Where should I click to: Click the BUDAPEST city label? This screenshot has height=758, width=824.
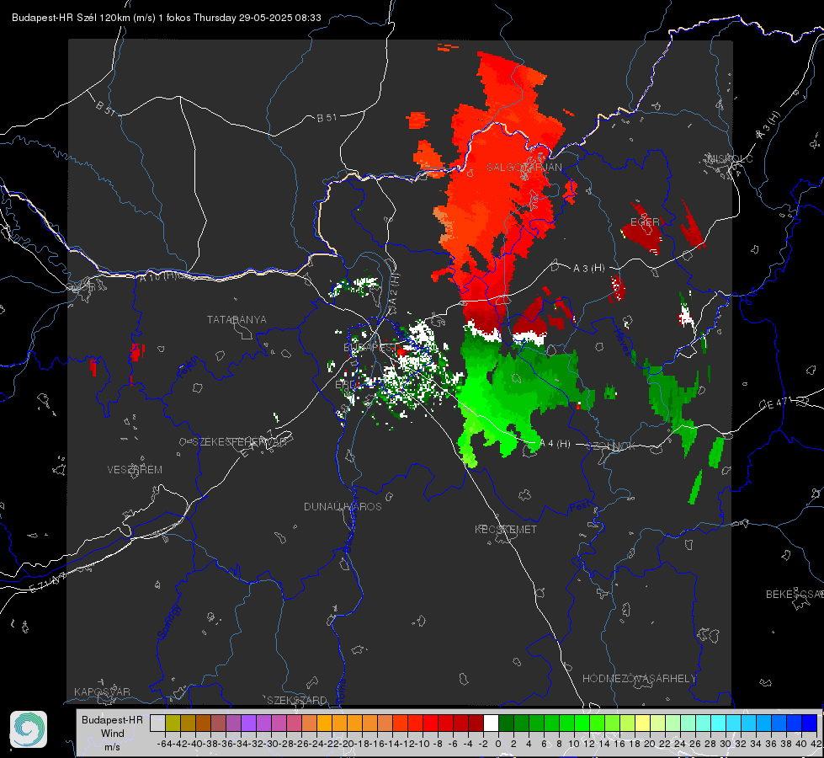(370, 348)
